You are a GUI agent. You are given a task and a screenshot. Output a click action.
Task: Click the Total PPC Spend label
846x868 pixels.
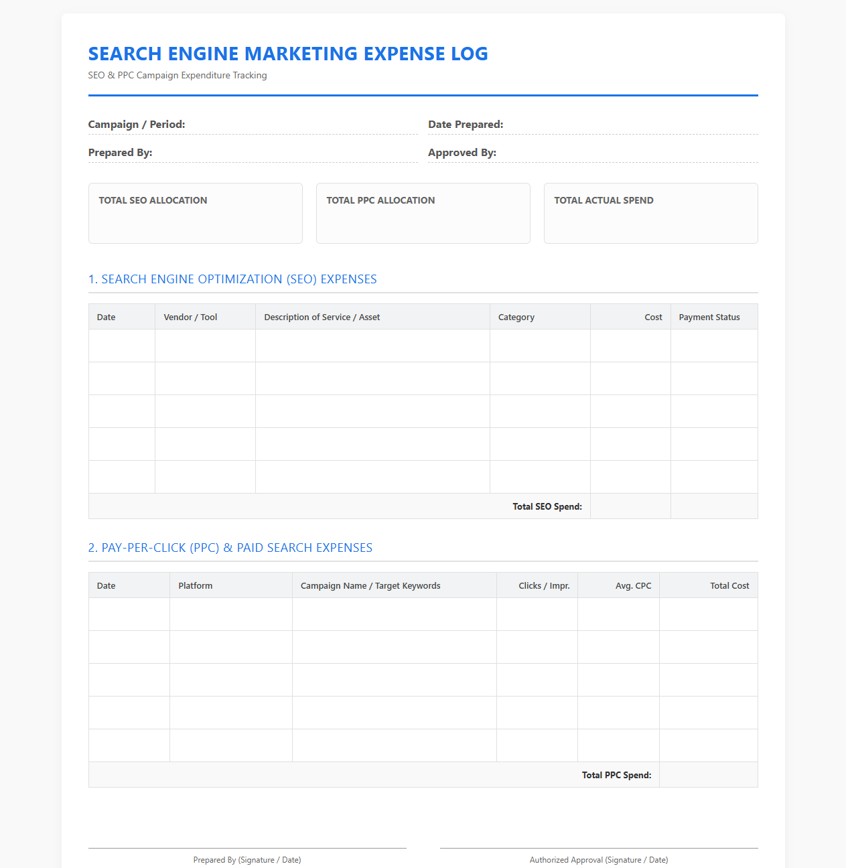point(616,776)
